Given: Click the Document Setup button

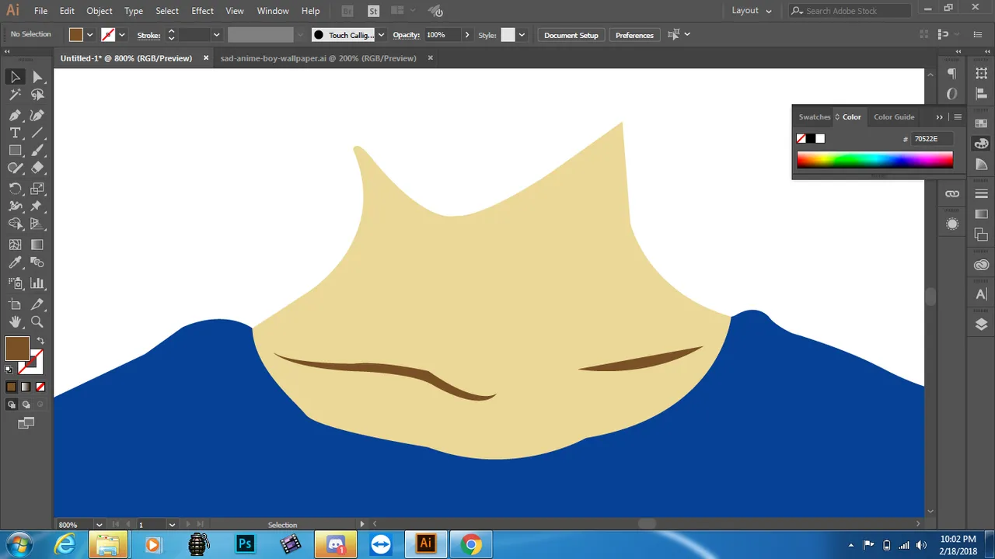Looking at the screenshot, I should click(571, 35).
